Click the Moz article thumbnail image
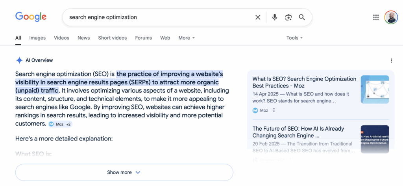Viewport: 403px width, 186px height. (375, 89)
